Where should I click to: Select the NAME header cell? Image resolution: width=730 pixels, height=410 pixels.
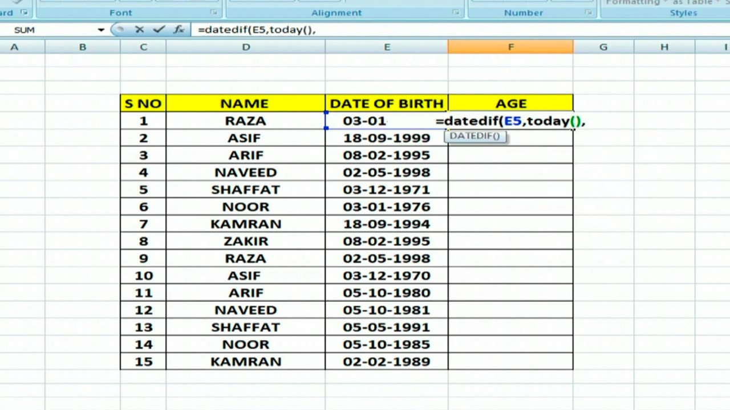[x=246, y=103]
